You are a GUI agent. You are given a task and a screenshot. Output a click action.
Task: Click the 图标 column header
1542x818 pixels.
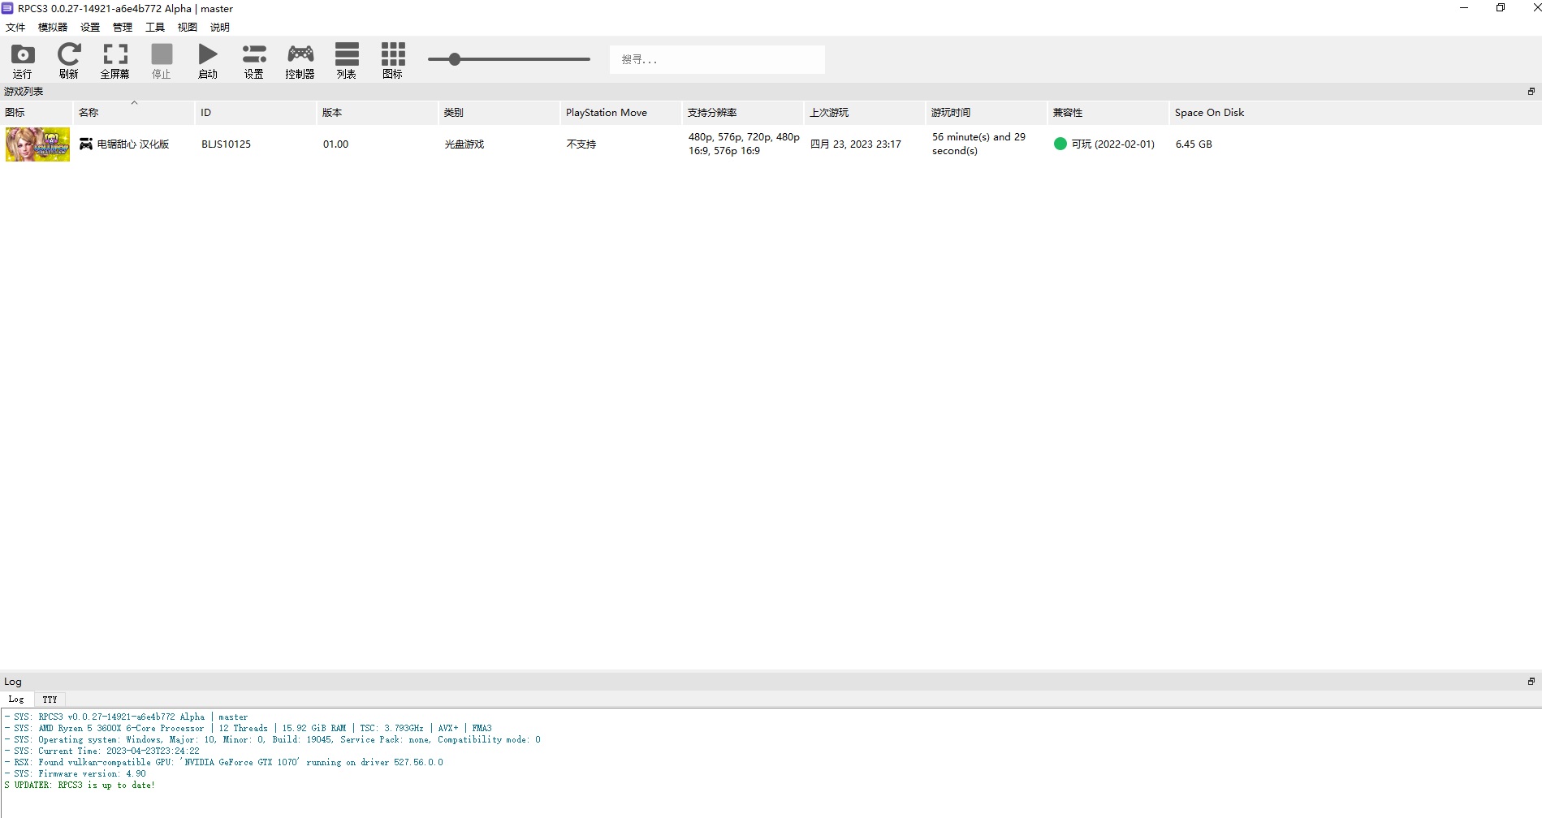37,113
